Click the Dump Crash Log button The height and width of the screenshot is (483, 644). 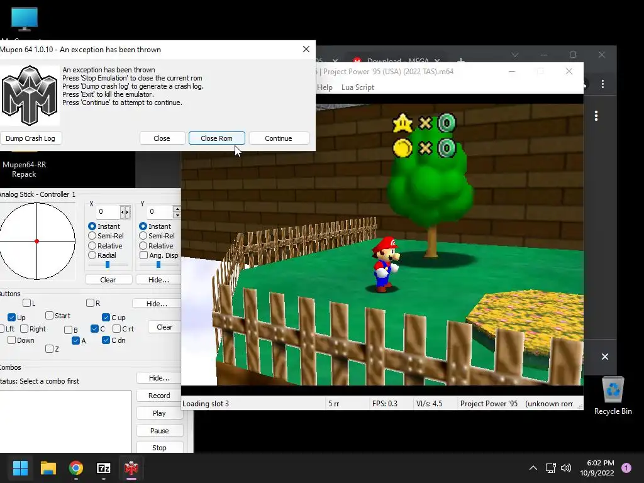tap(30, 138)
